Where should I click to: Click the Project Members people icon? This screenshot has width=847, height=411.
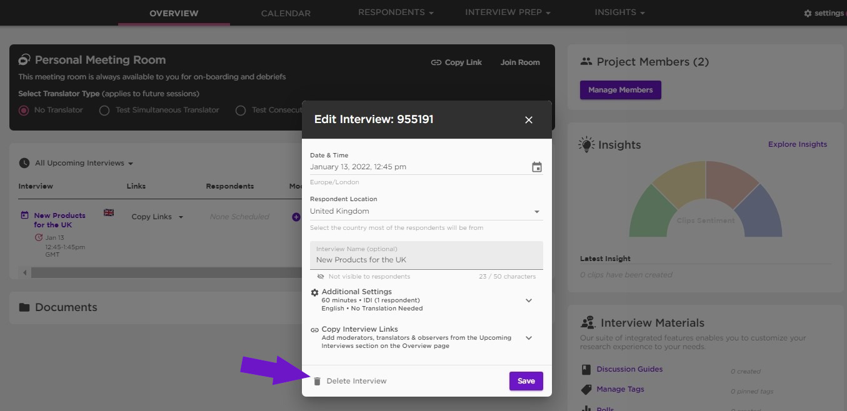(x=586, y=61)
